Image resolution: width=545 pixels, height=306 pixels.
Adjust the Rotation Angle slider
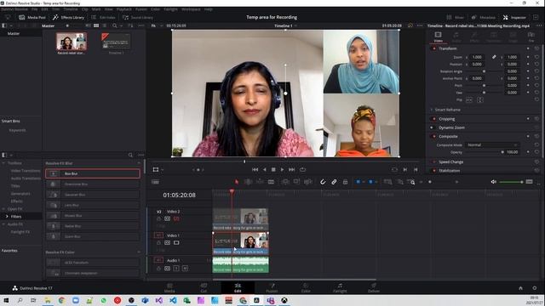485,71
